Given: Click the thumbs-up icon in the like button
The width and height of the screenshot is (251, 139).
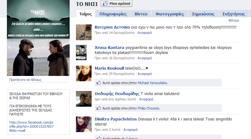Looking at the screenshot, I should (105, 3).
